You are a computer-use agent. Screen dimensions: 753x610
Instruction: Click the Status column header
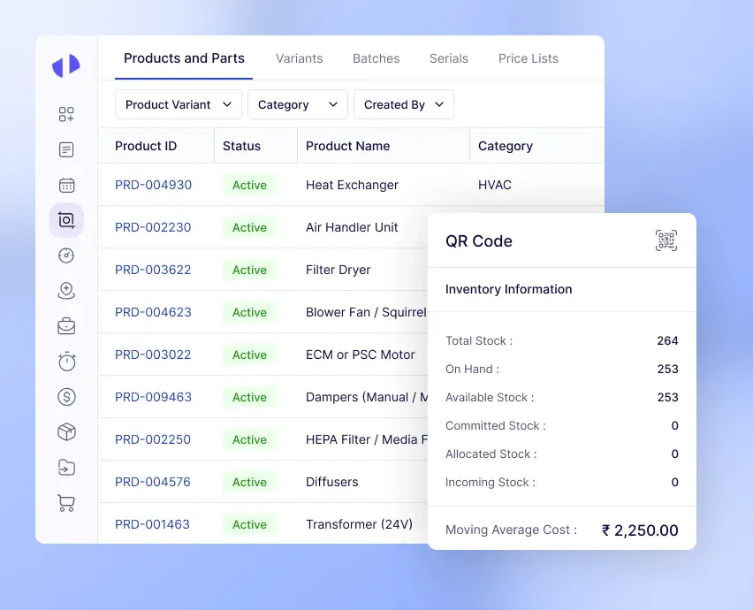[241, 146]
